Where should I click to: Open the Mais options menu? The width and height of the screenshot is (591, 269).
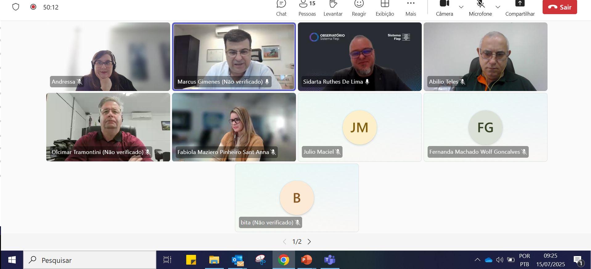(411, 8)
